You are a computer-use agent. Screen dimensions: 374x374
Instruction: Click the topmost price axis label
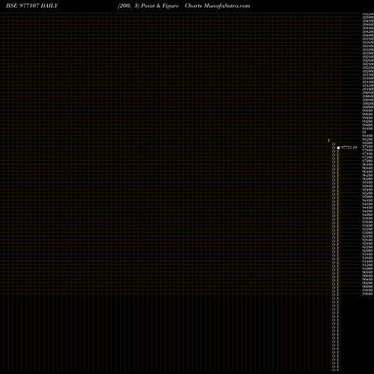pyautogui.click(x=368, y=14)
